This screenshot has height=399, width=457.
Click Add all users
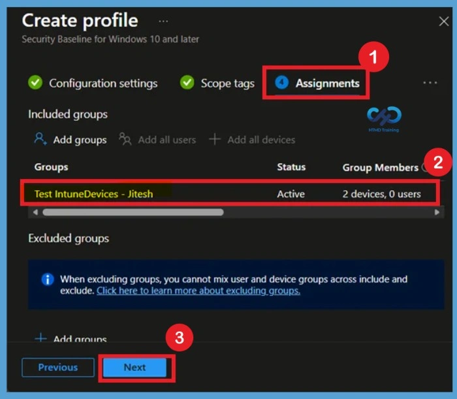pos(167,140)
